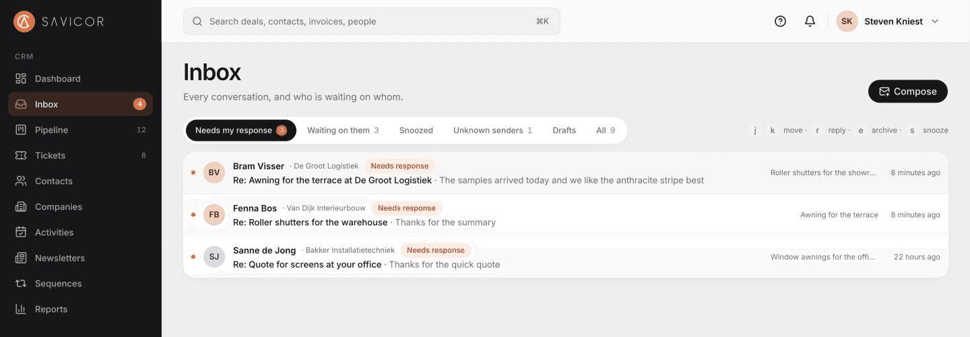Image resolution: width=970 pixels, height=337 pixels.
Task: Click the SJ avatar for Sanne de Jong
Action: click(214, 257)
